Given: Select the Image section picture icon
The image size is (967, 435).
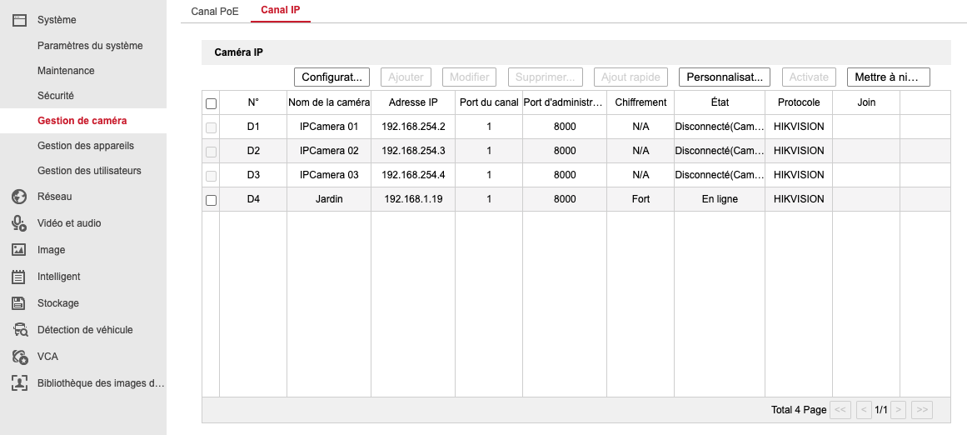Looking at the screenshot, I should (20, 250).
